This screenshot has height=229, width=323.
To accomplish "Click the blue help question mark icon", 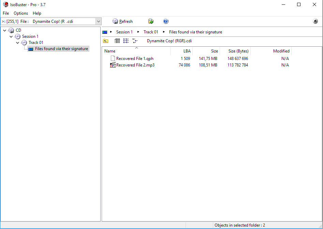I will 166,21.
